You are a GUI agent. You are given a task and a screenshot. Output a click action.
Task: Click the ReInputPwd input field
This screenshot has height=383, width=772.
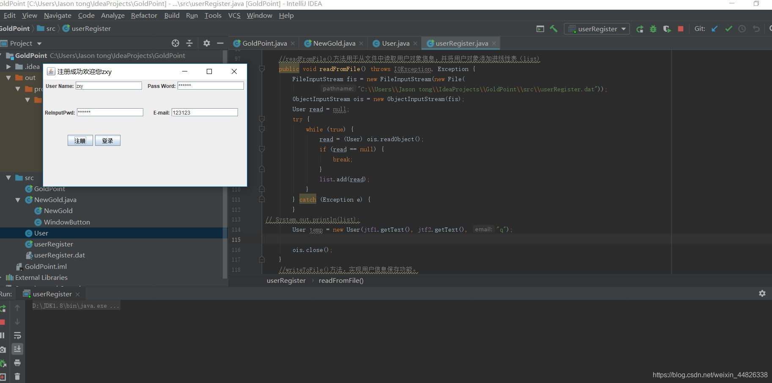(x=110, y=112)
